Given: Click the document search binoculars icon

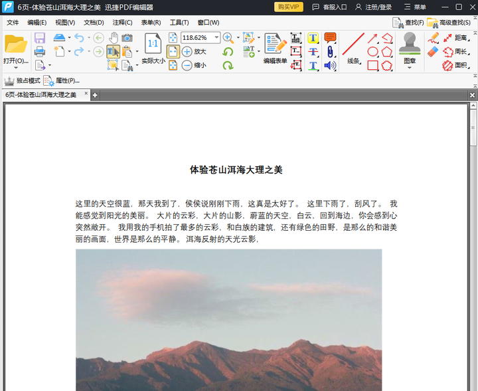Looking at the screenshot, I should coord(127,65).
